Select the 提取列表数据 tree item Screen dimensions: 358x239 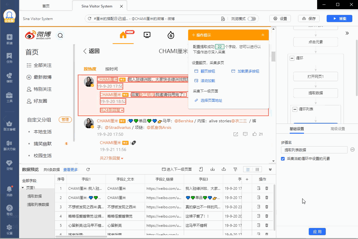pos(38,204)
